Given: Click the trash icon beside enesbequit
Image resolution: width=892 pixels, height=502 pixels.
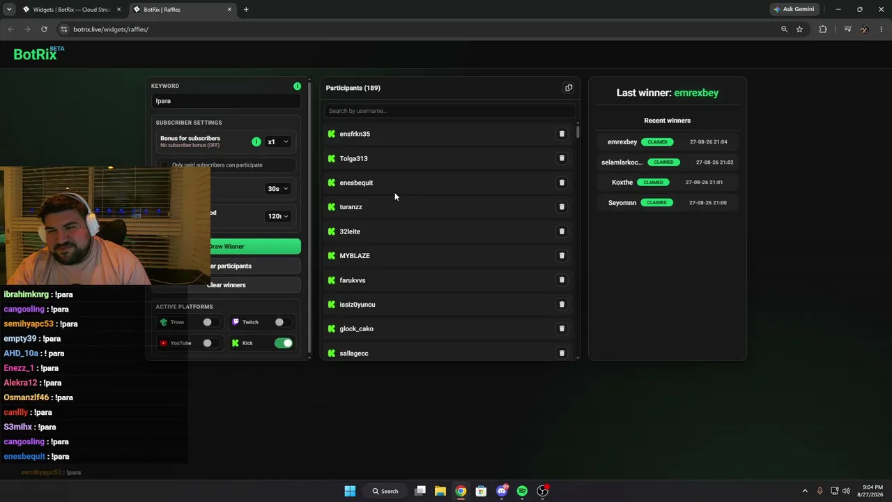Looking at the screenshot, I should 562,183.
